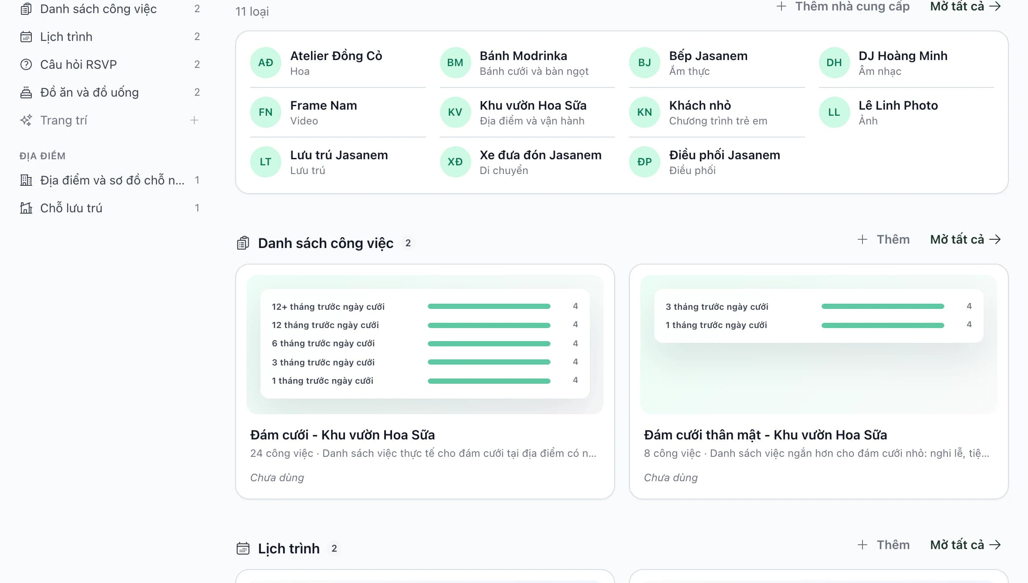
Task: Open the FN avatar for Frame Nam
Action: 266,112
